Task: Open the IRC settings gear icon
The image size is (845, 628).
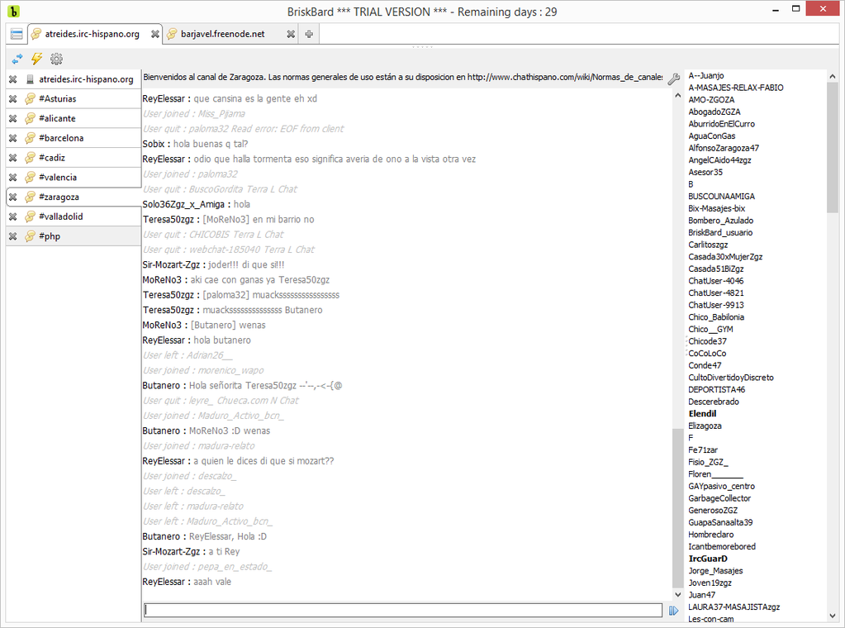Action: [56, 59]
